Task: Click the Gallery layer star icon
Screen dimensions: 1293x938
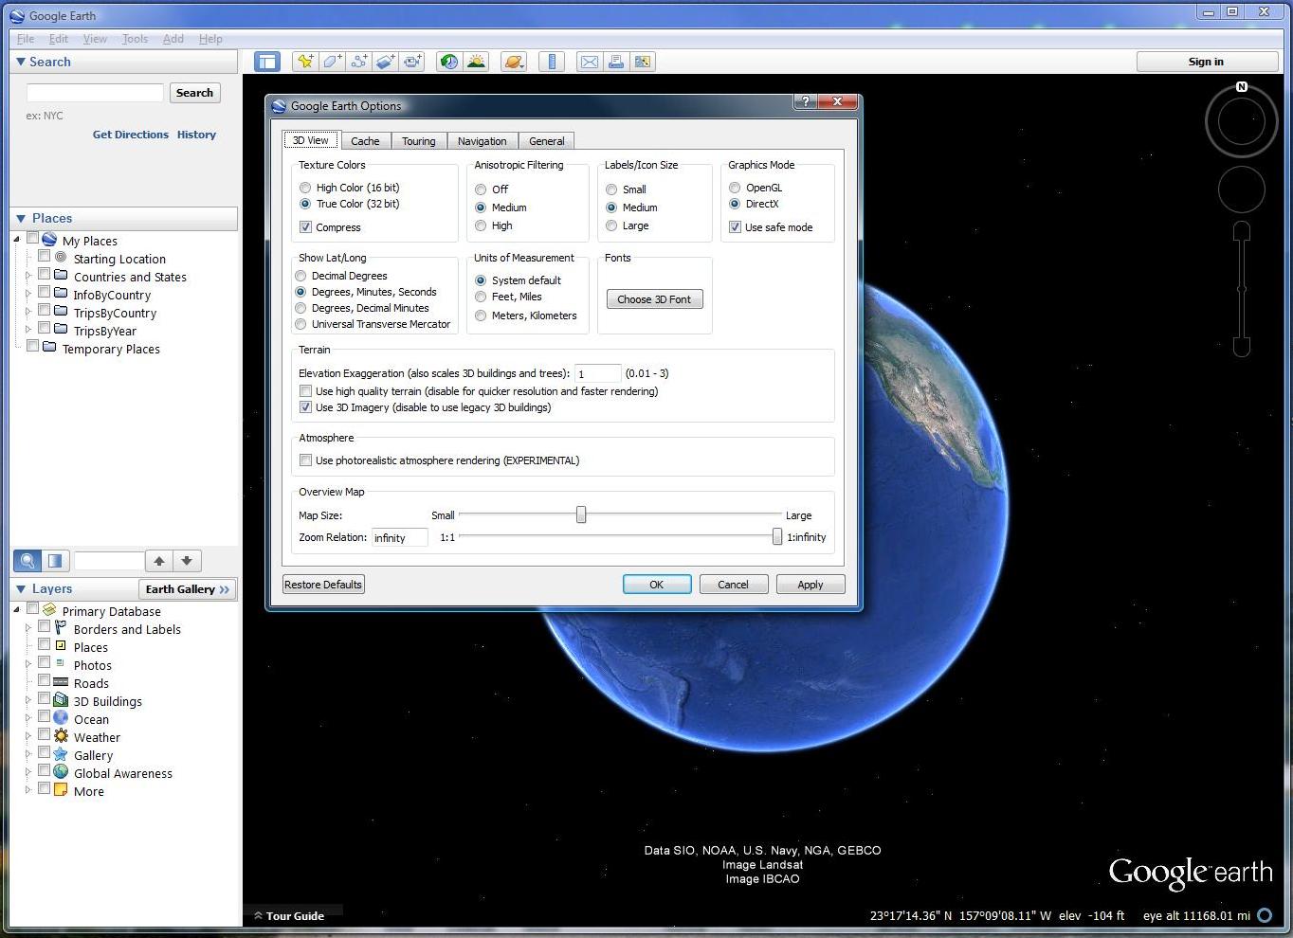Action: pyautogui.click(x=61, y=754)
